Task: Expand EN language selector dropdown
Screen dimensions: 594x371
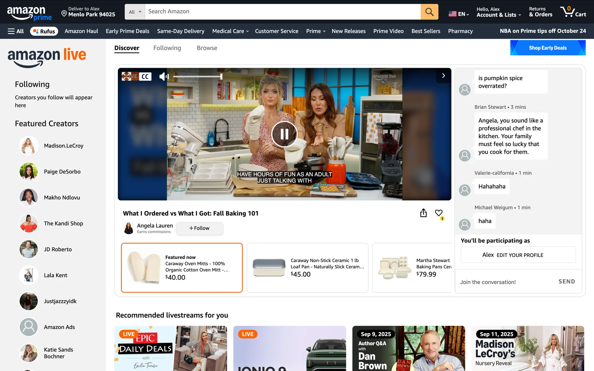Action: coord(459,14)
